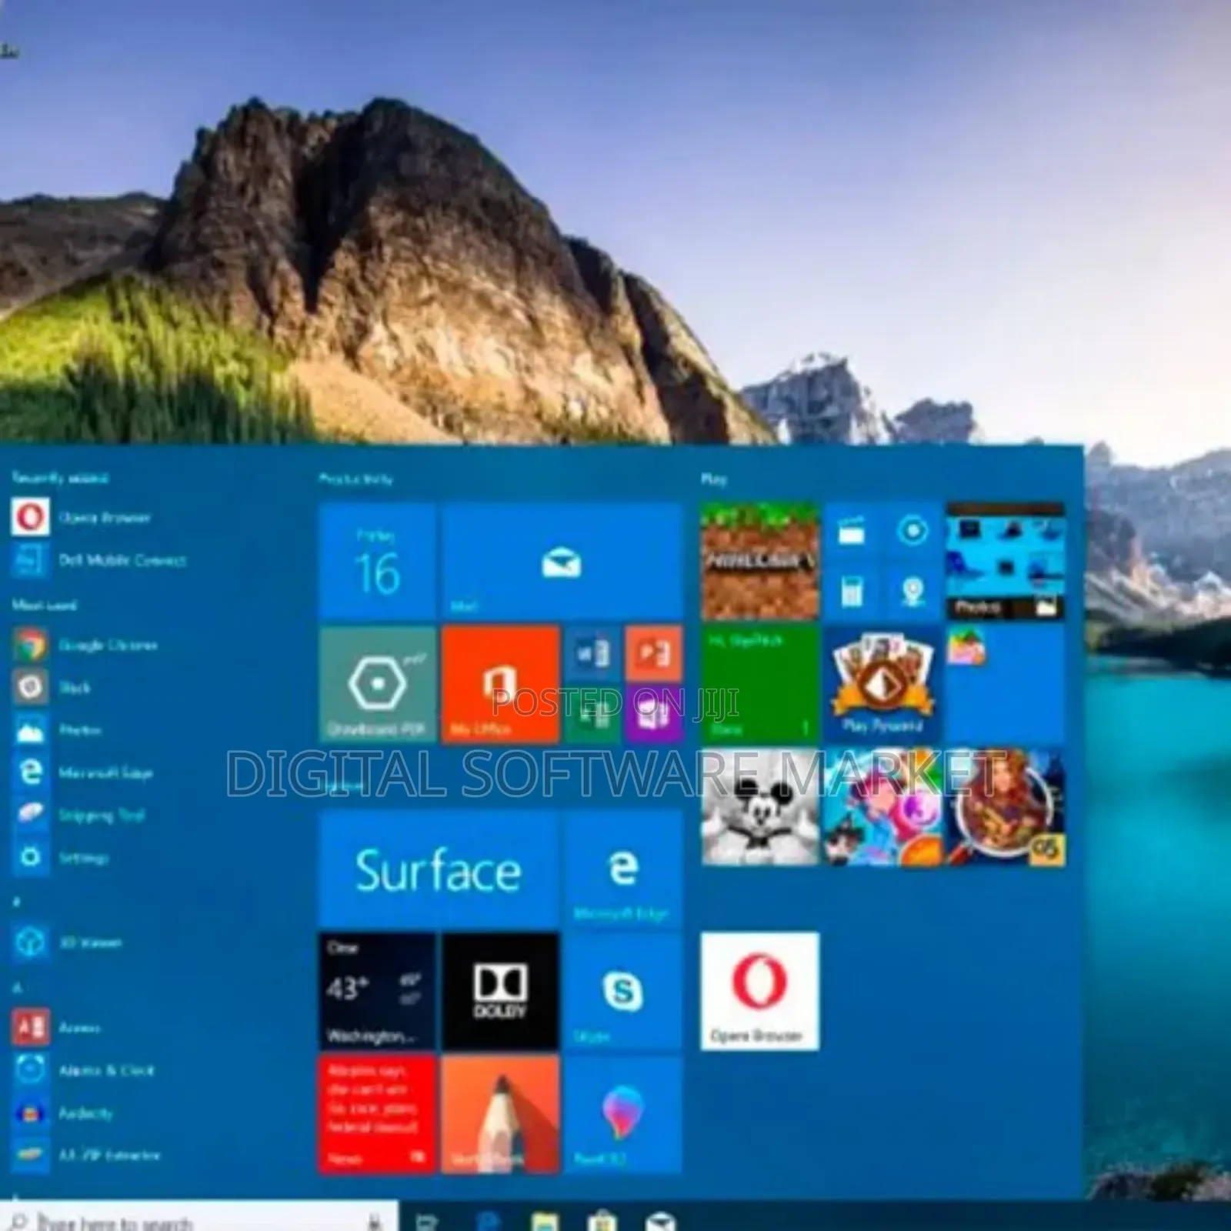
Task: Open the red News tile
Action: (377, 1114)
